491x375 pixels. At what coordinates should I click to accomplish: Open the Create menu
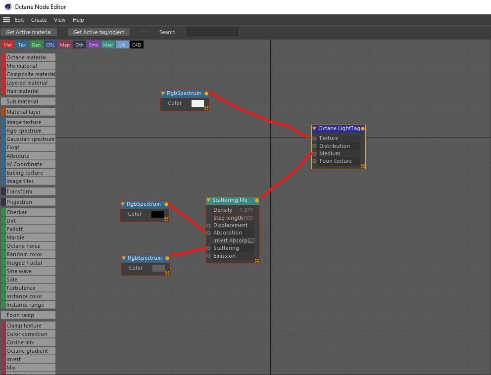click(x=39, y=20)
